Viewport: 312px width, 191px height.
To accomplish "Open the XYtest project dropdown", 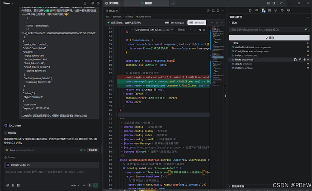I will tap(10, 3).
